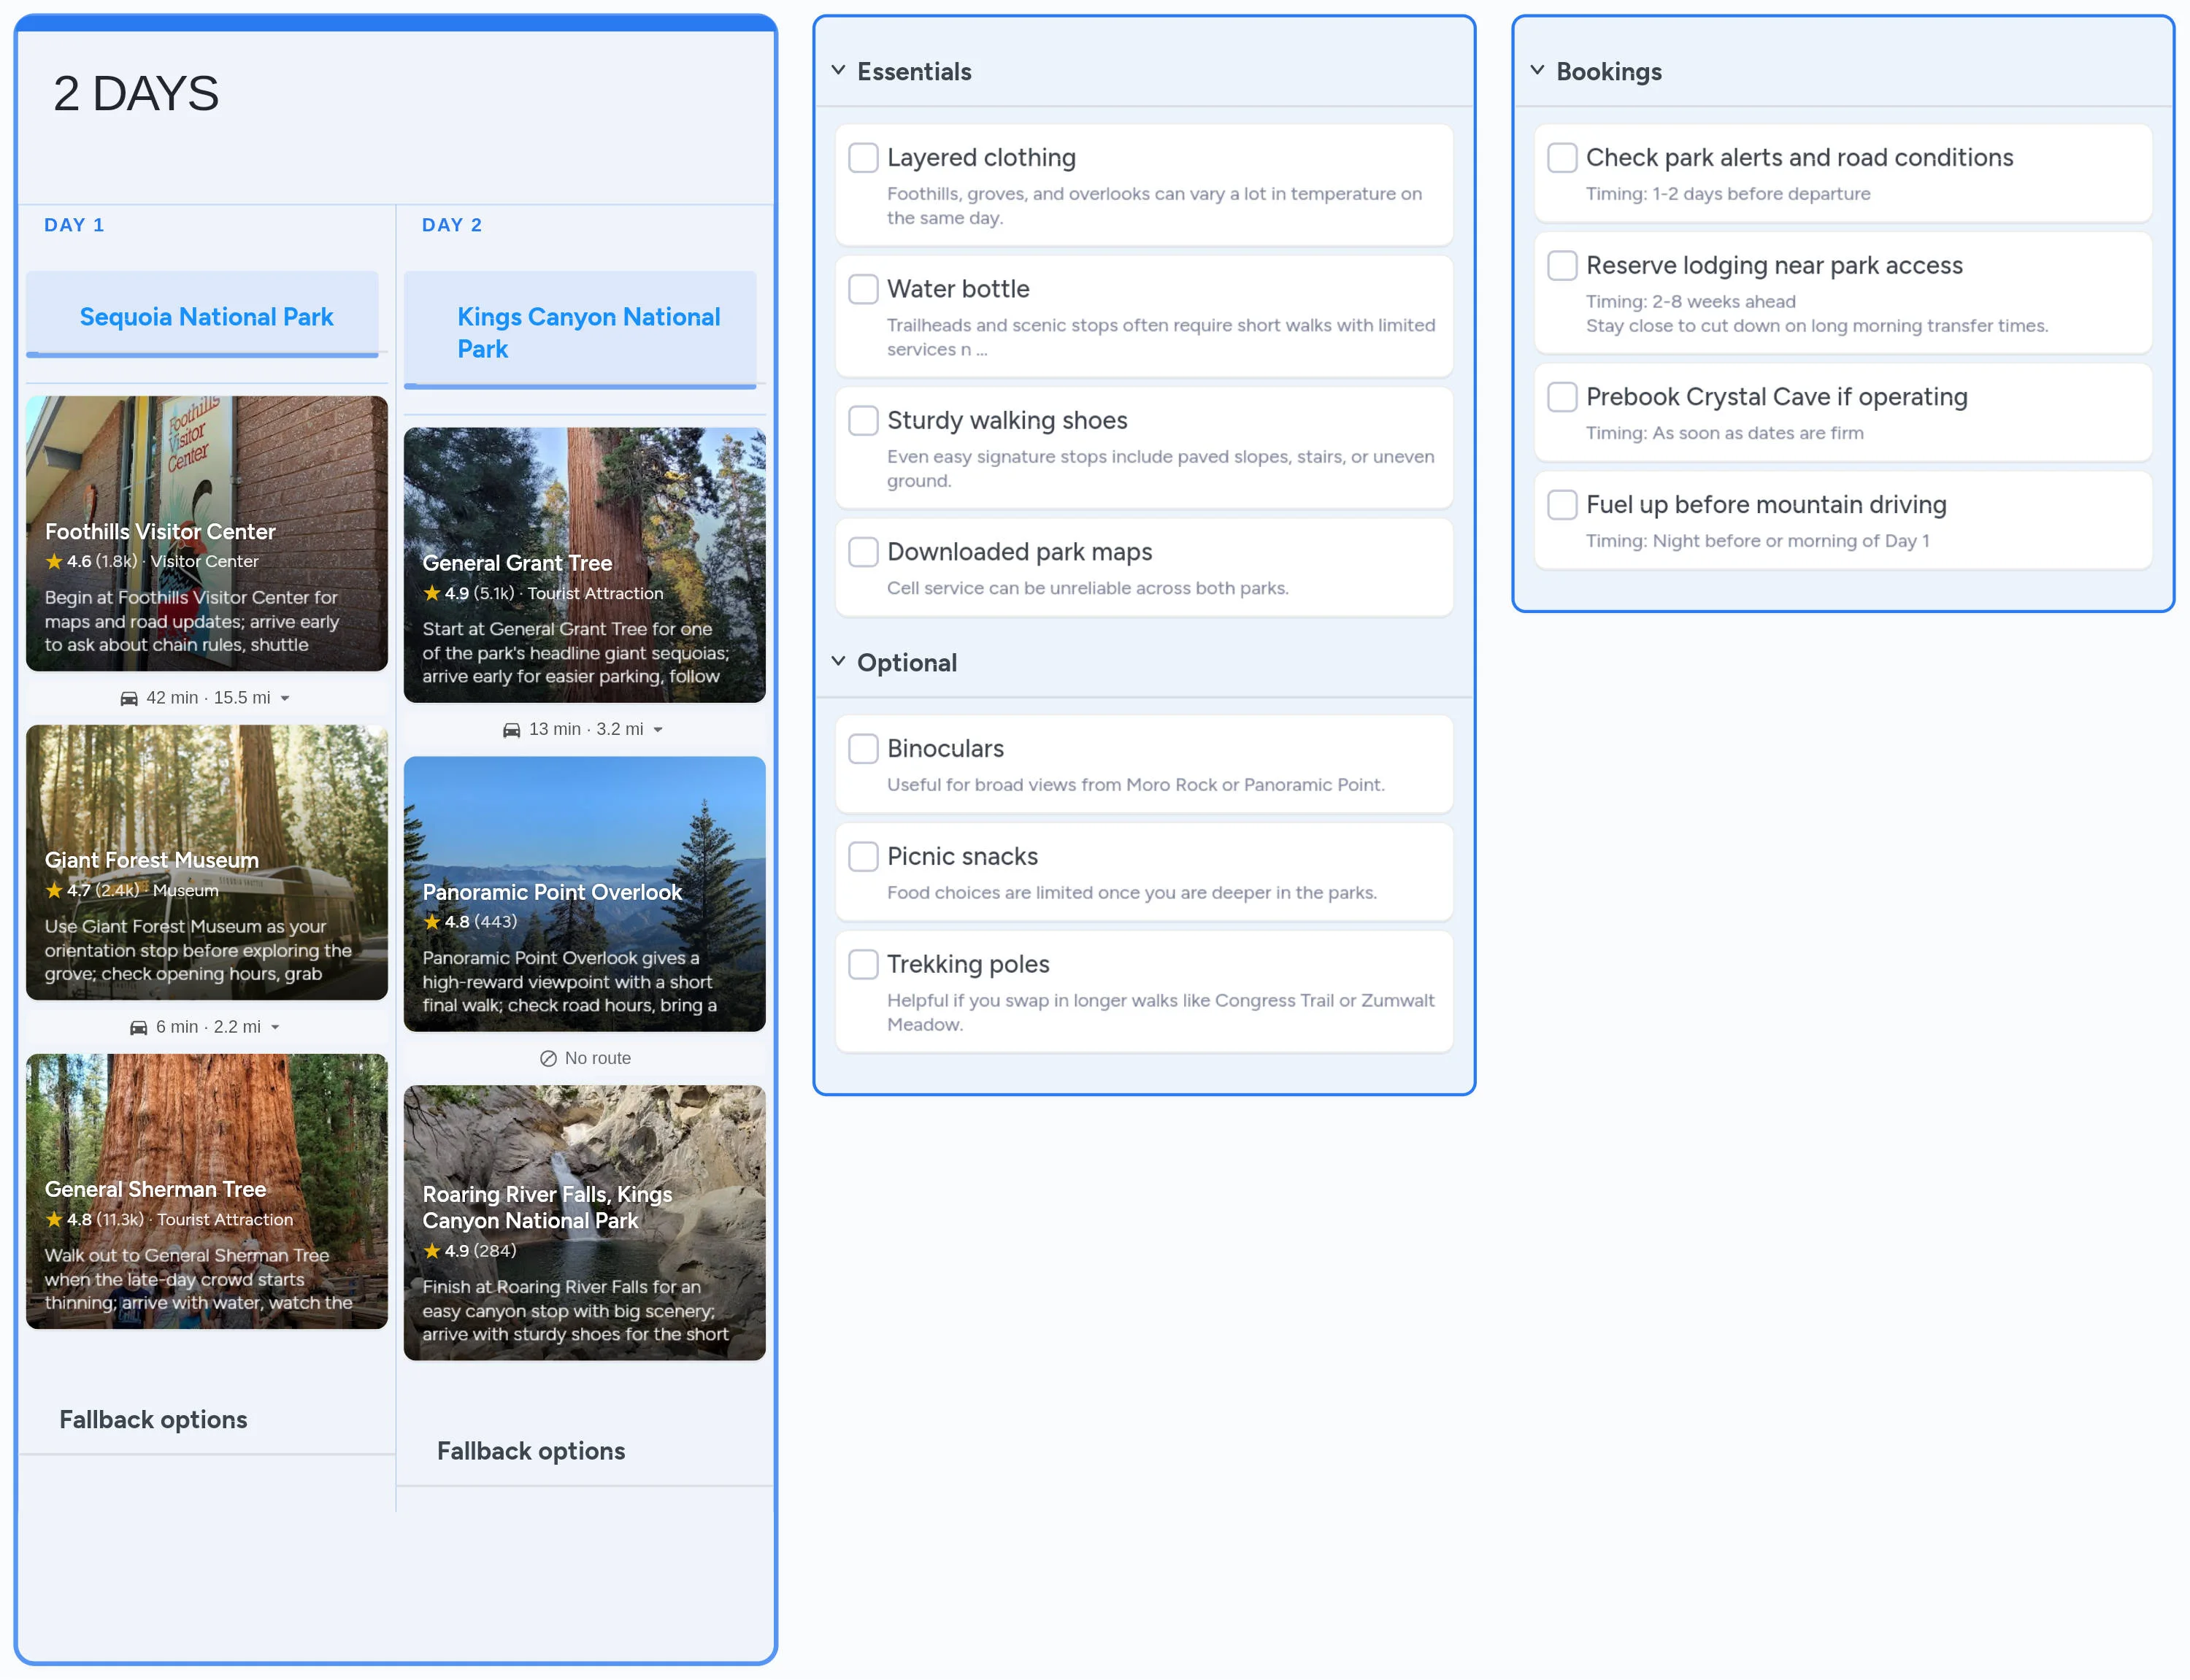Click the star icon on Roaring River Falls card
This screenshot has width=2190, height=1680.
point(433,1250)
